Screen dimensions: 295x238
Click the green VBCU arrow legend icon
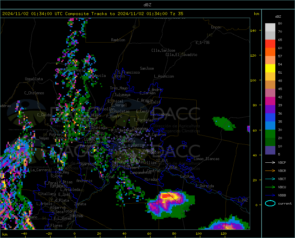pos(270,187)
